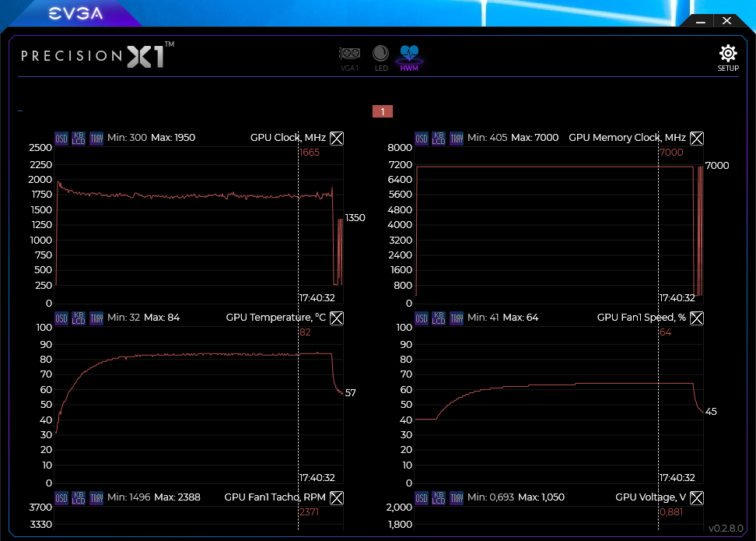Click the 'GPU Memory Clock, MHz' graph title

[x=627, y=138]
